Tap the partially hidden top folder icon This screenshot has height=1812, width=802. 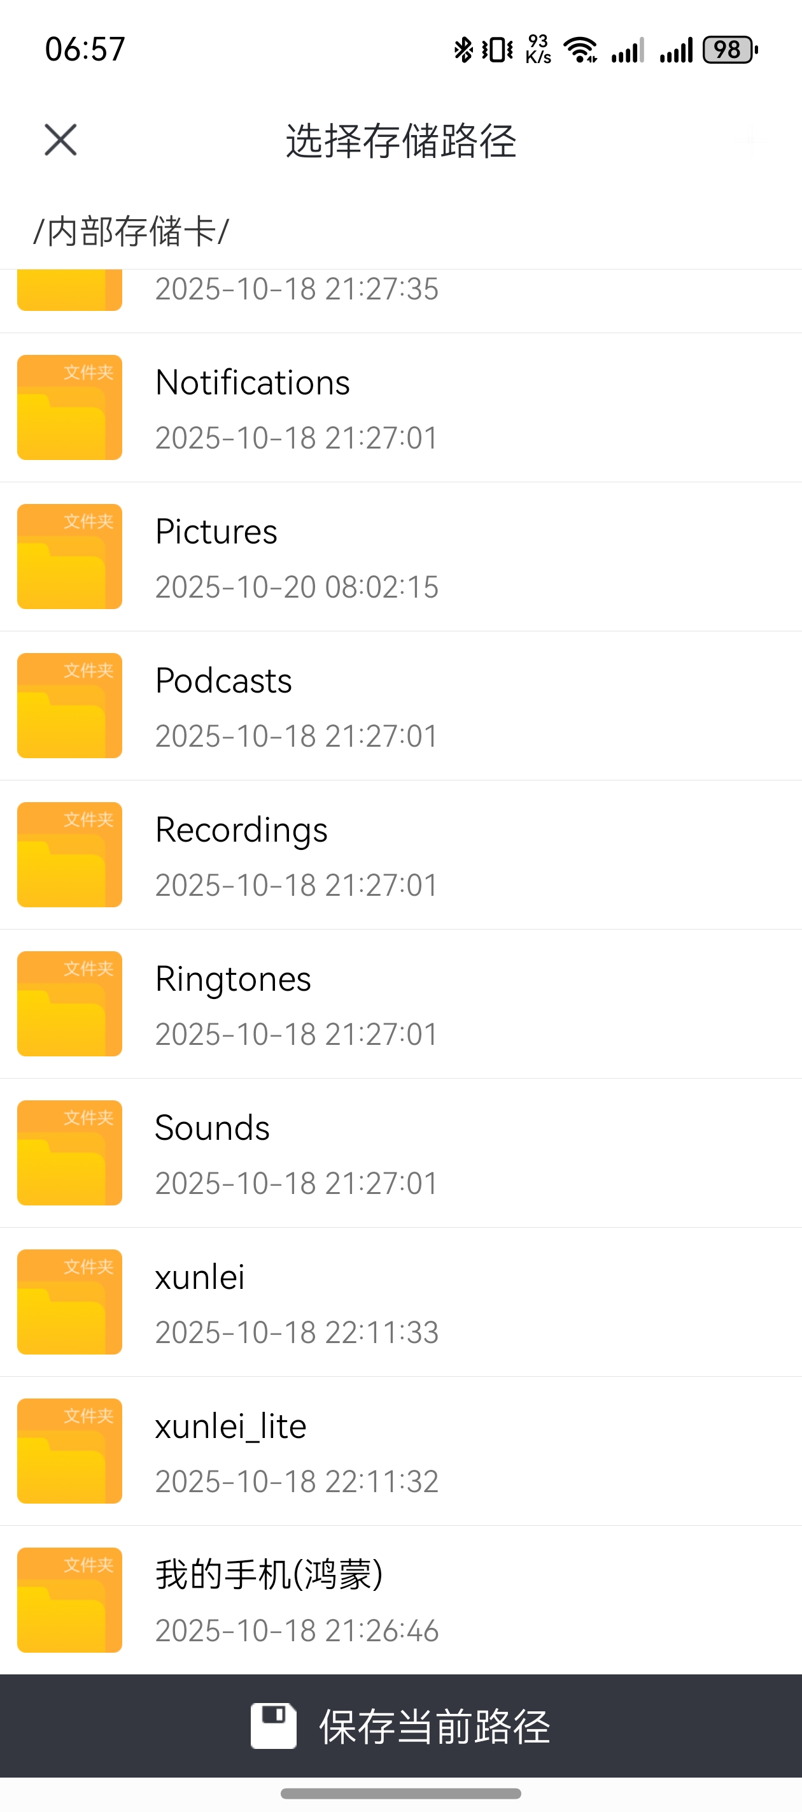(69, 290)
